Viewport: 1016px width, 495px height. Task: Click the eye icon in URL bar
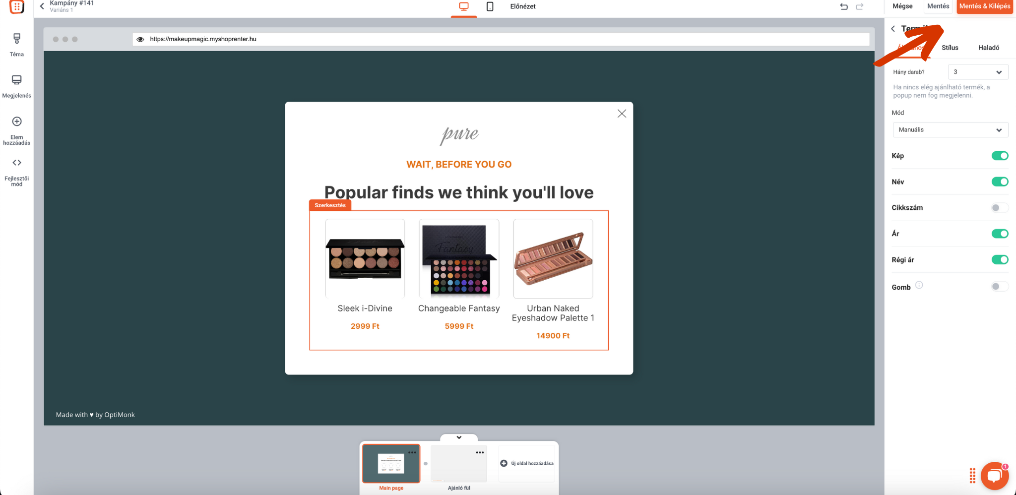coord(140,39)
